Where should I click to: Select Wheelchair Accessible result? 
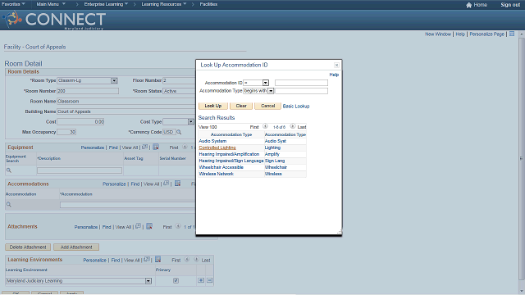click(x=221, y=167)
